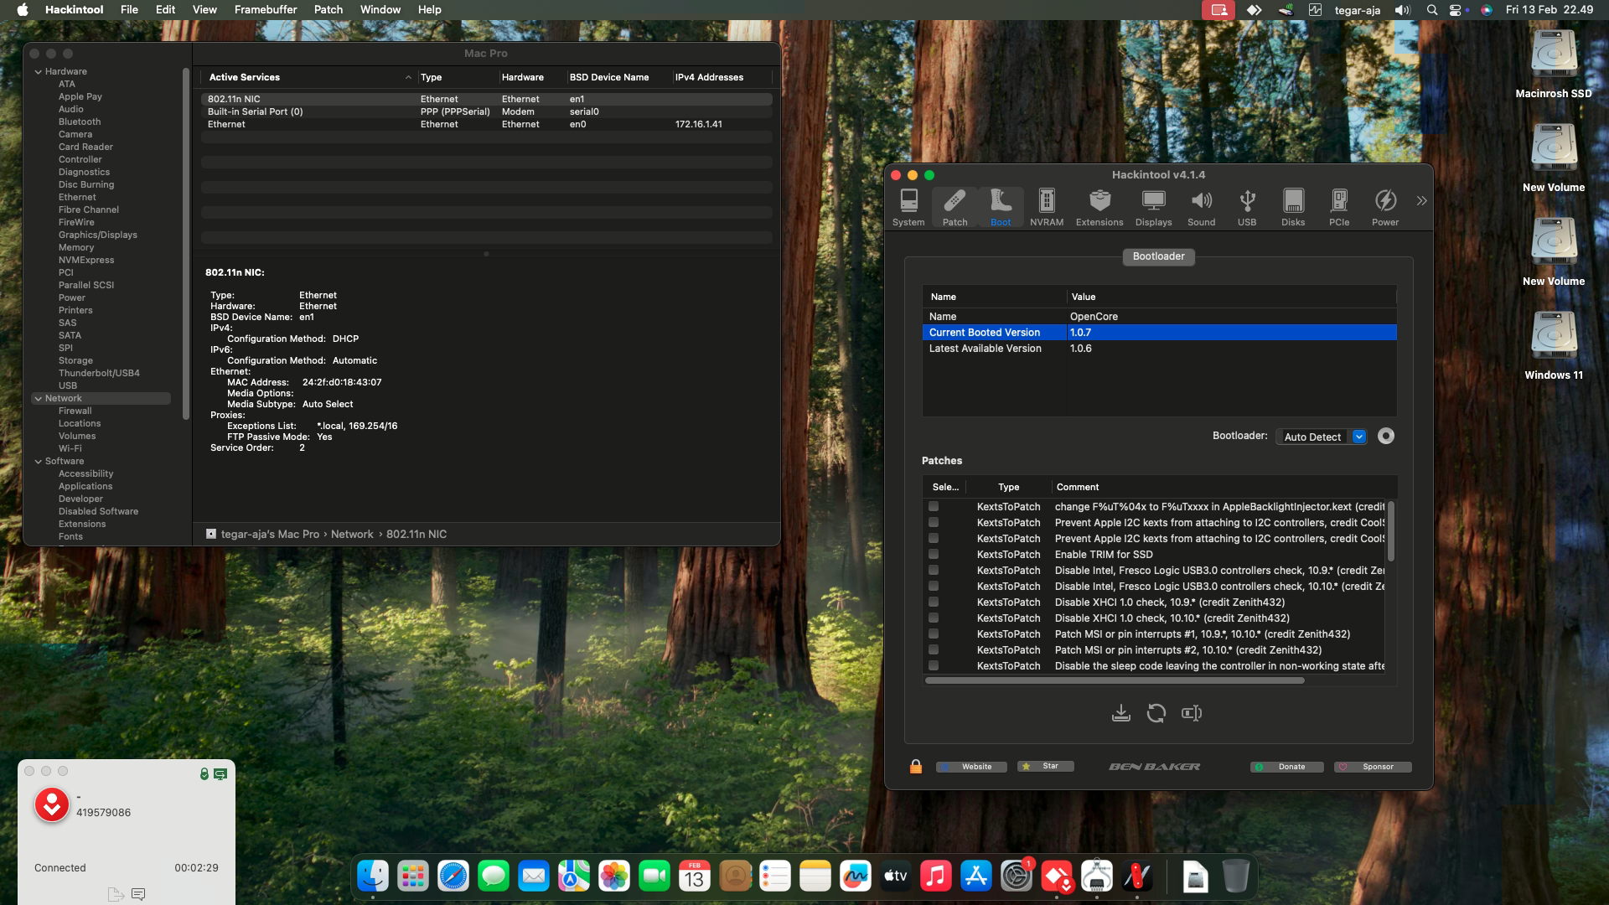Viewport: 1609px width, 905px height.
Task: Open the Windows 11 volume on desktop
Action: (x=1554, y=345)
